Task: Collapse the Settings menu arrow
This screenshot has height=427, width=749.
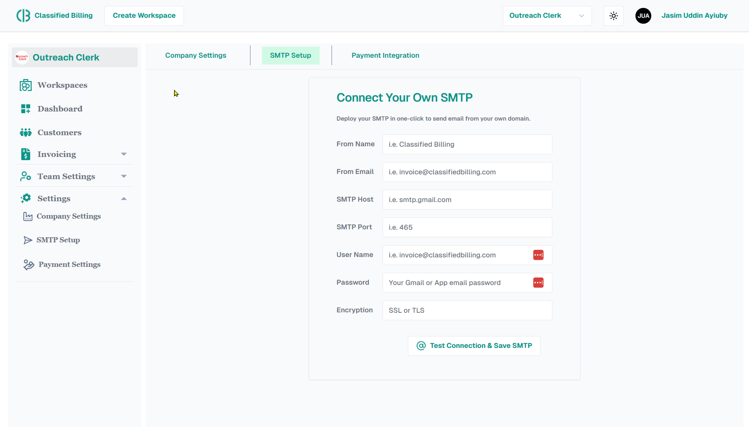Action: click(x=124, y=198)
